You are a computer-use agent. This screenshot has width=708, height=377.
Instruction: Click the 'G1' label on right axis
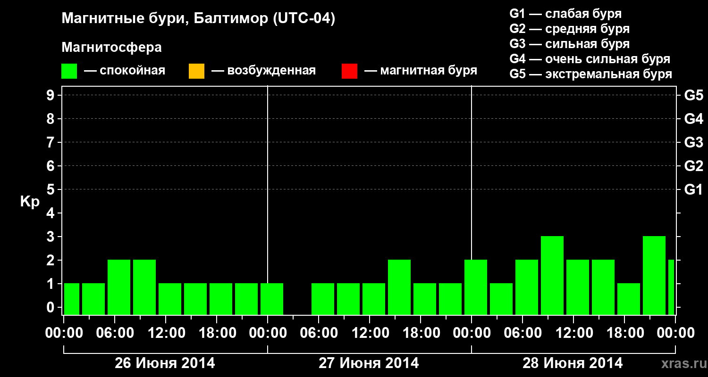(693, 189)
